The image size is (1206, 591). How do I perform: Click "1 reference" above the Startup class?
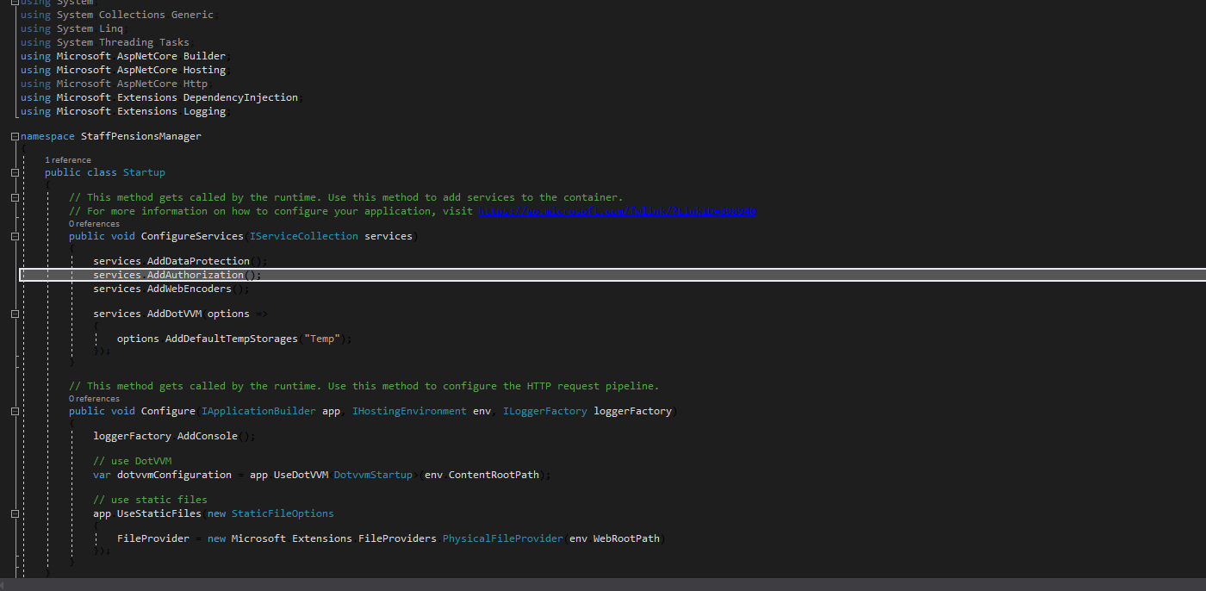(67, 159)
